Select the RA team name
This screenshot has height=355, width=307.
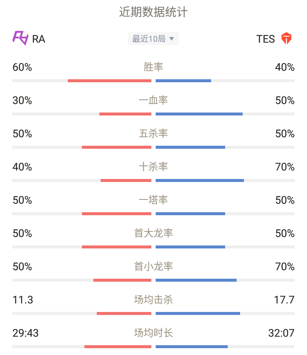38,39
